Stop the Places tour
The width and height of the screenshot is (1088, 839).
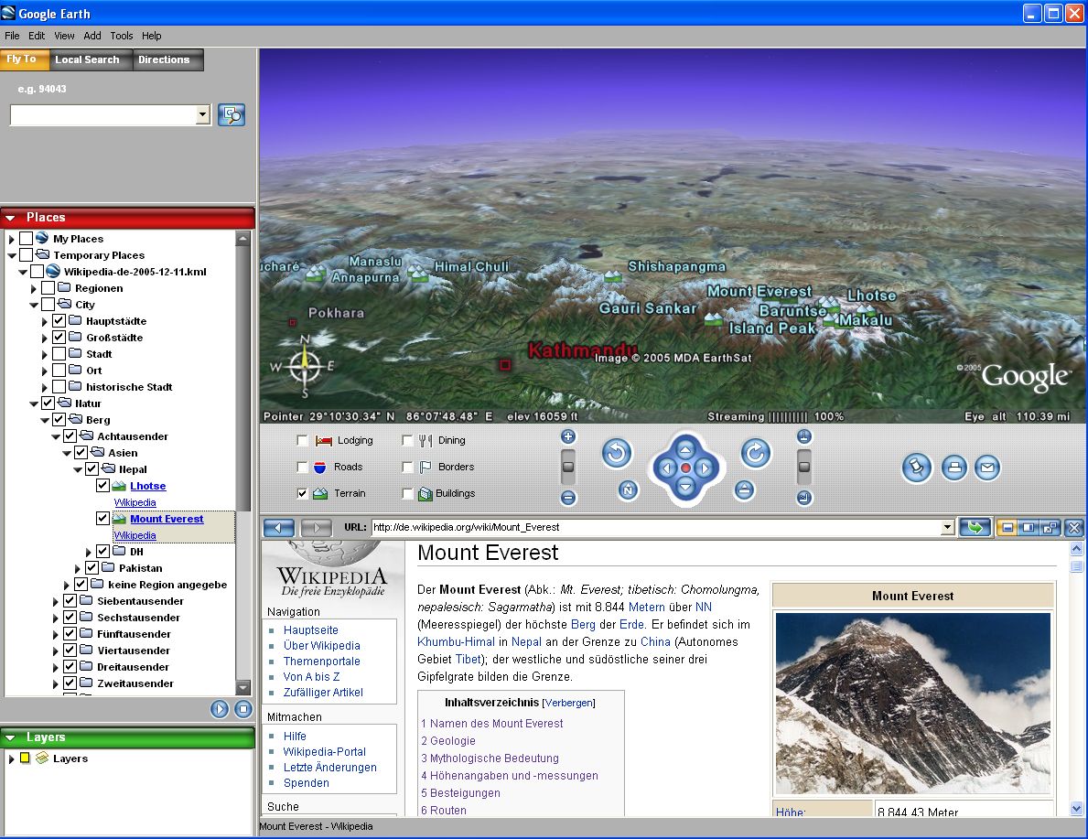[242, 708]
